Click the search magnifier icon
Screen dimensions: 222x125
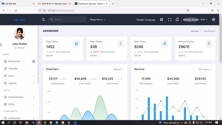coord(52,19)
